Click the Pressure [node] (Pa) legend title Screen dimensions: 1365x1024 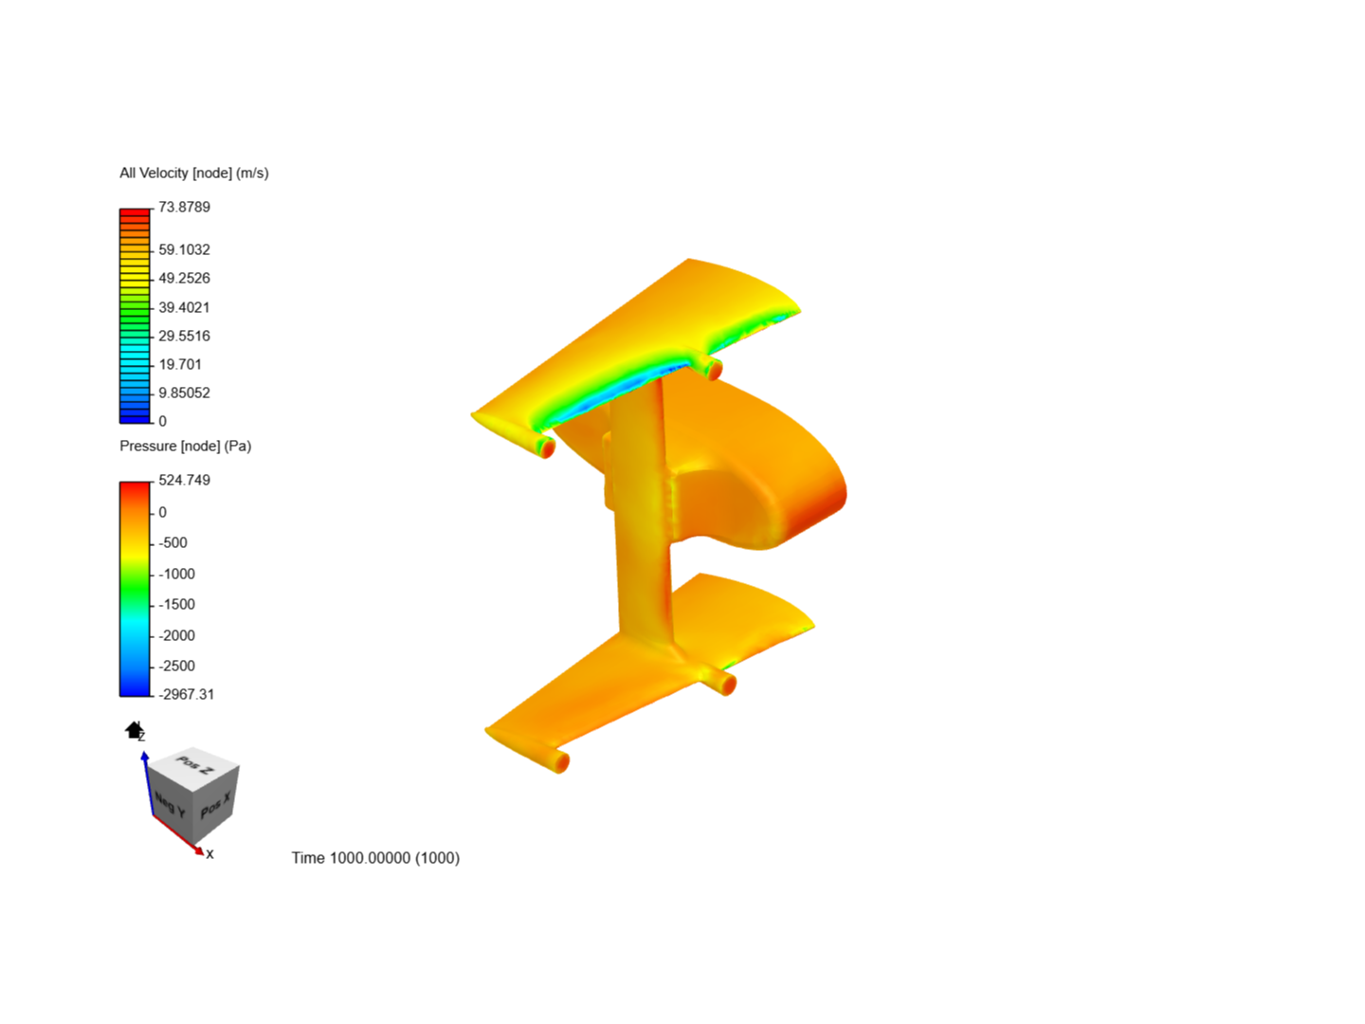pyautogui.click(x=186, y=446)
